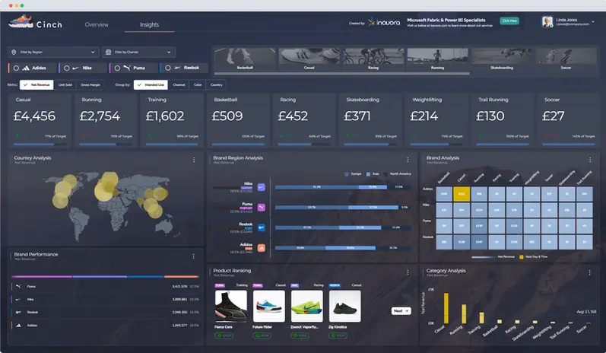Expand the user account dropdown chevron

tap(593, 21)
